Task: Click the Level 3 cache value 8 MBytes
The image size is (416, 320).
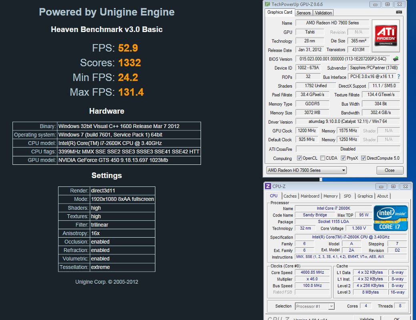Action: click(x=370, y=292)
